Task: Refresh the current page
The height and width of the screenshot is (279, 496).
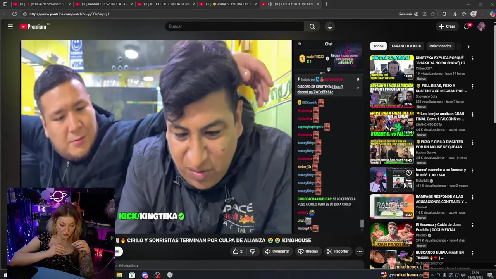Action: coord(14,14)
